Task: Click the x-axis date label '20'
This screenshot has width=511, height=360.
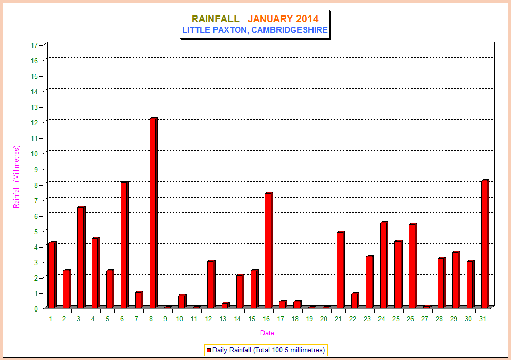Action: click(324, 319)
